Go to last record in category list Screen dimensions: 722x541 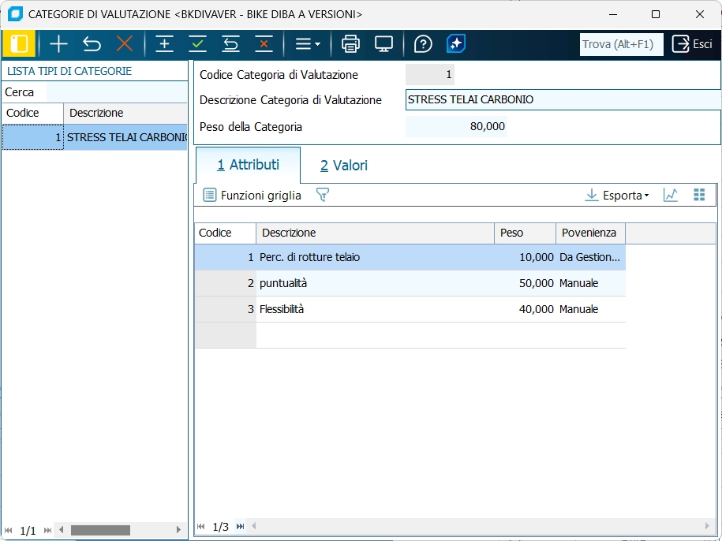[x=47, y=530]
